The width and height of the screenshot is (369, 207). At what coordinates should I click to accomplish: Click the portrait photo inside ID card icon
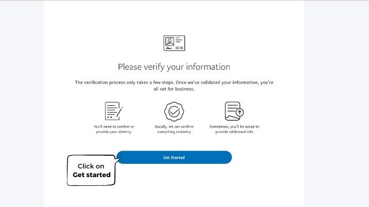pyautogui.click(x=170, y=41)
